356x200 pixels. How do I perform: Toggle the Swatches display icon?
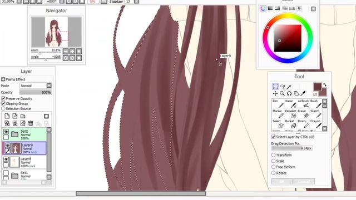click(292, 8)
